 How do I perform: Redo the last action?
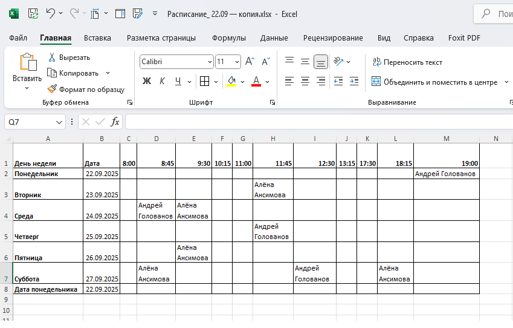[x=74, y=13]
